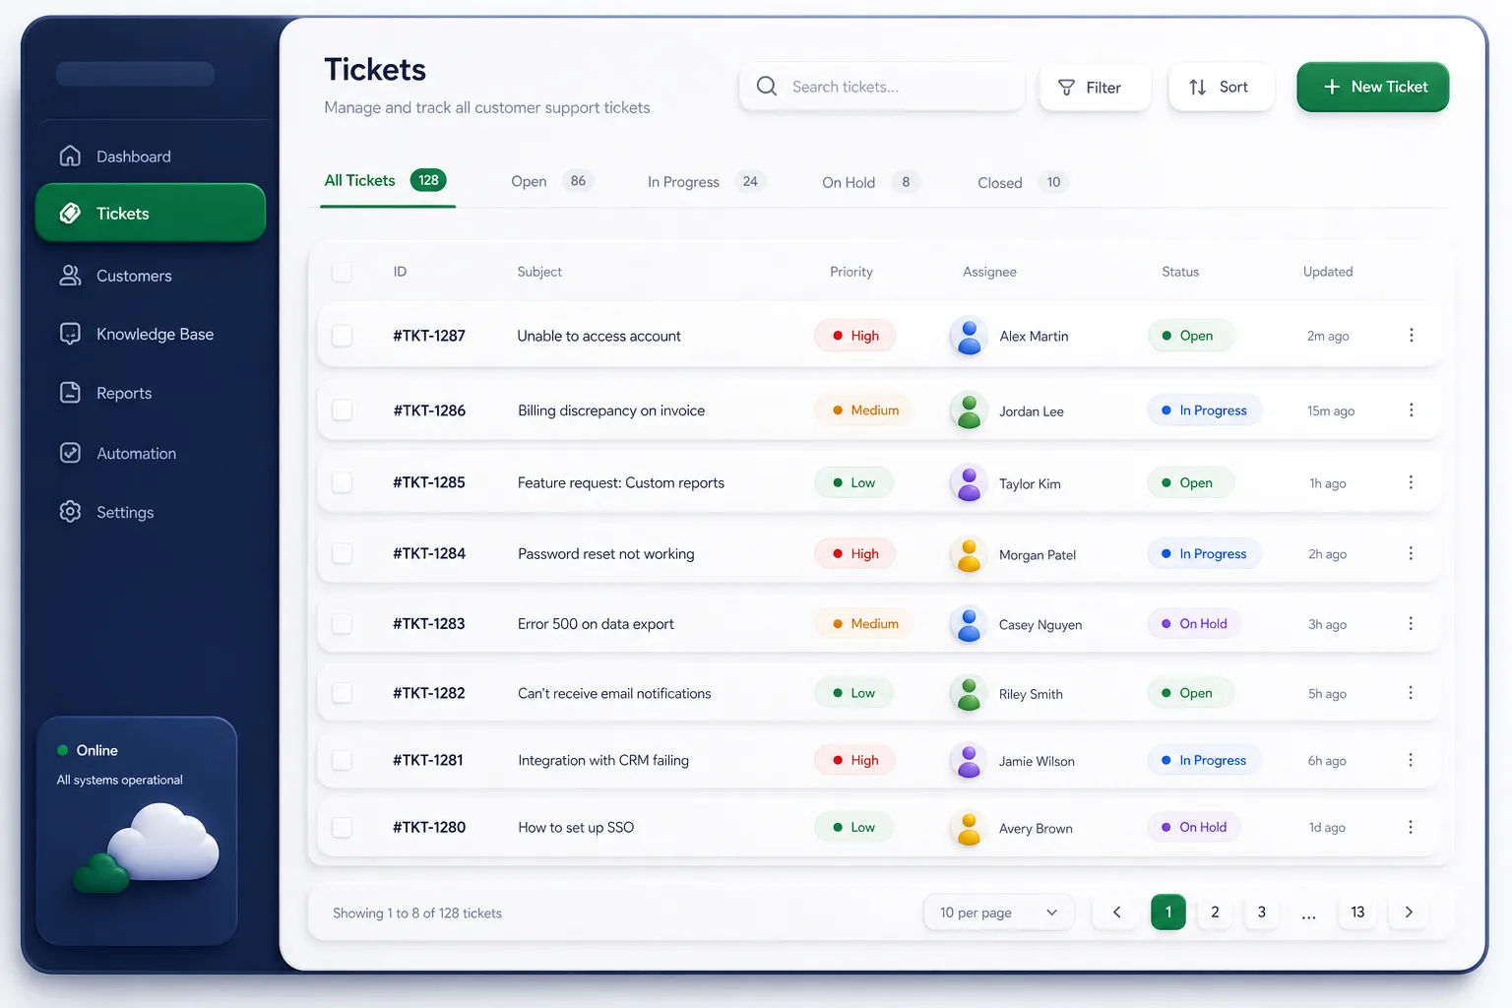This screenshot has height=1008, width=1512.
Task: Open more options for ticket #TKT-1283
Action: [x=1411, y=623]
